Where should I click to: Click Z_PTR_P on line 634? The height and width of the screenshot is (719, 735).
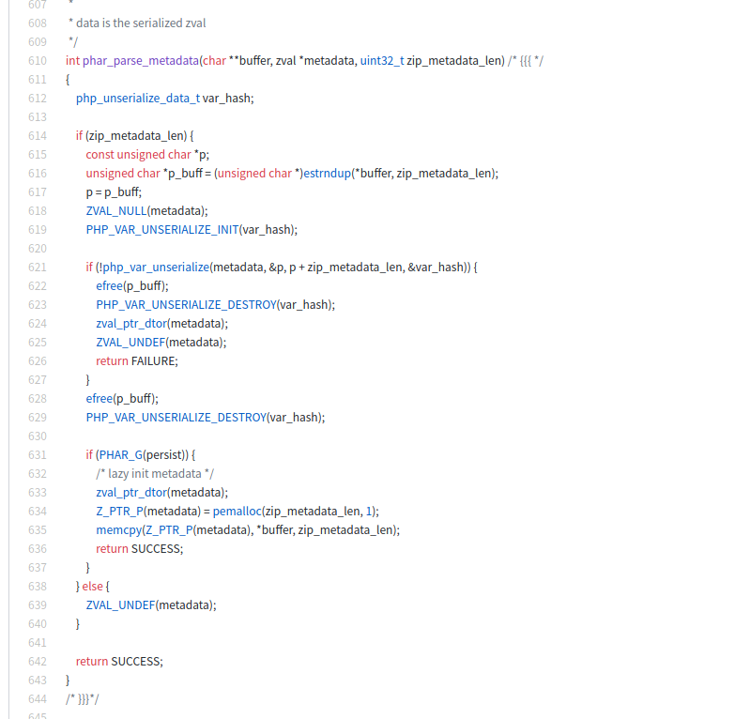(117, 512)
